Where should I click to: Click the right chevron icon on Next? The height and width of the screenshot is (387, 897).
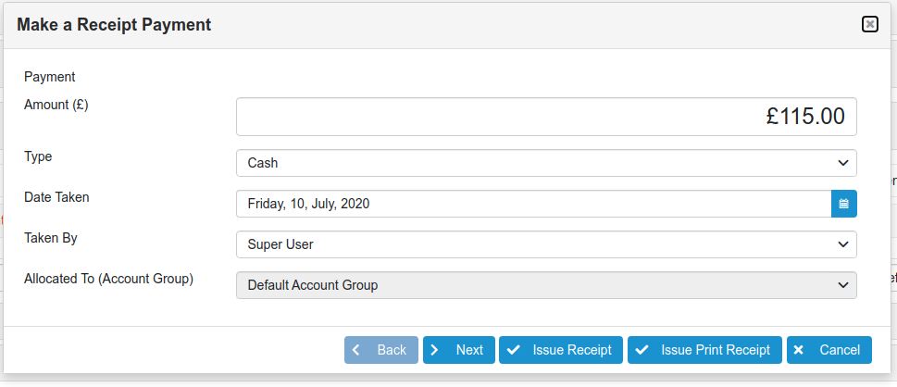tap(435, 350)
